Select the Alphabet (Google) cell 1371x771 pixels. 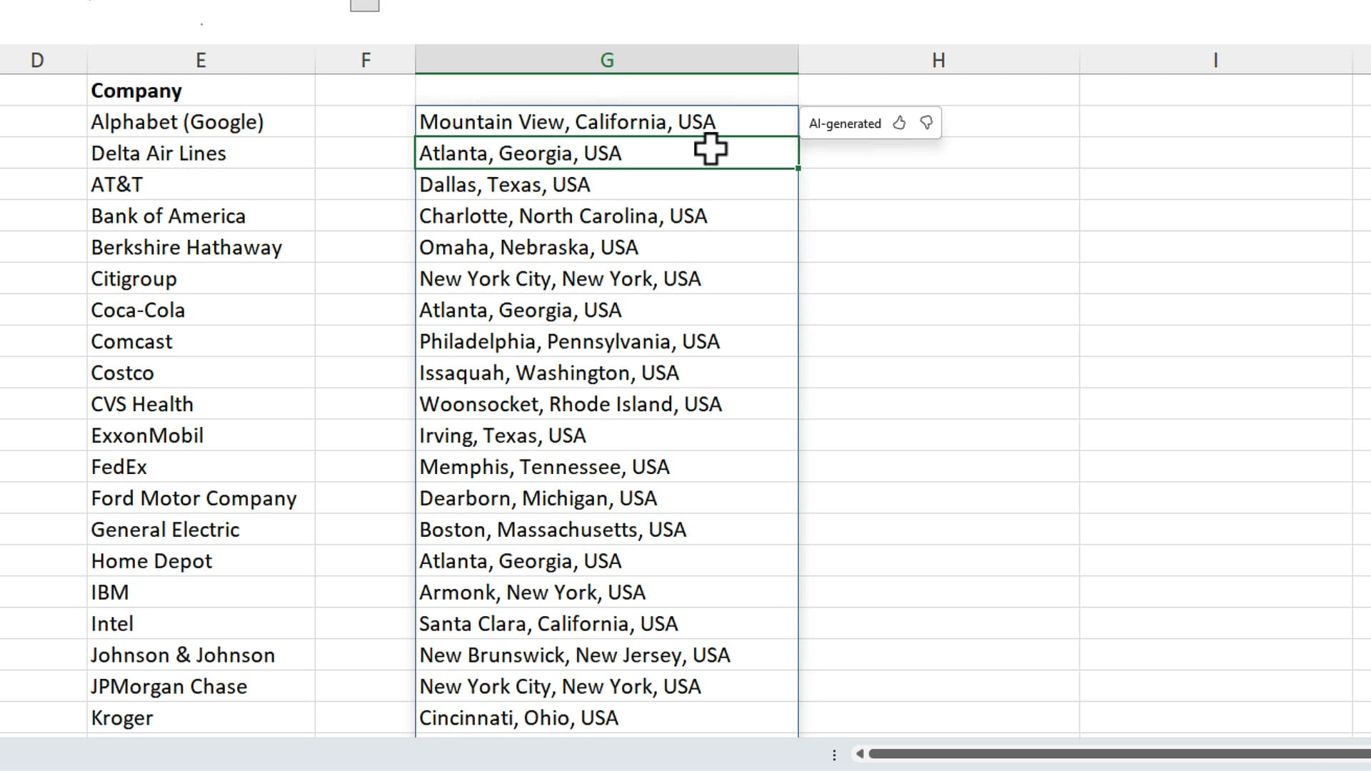(177, 122)
